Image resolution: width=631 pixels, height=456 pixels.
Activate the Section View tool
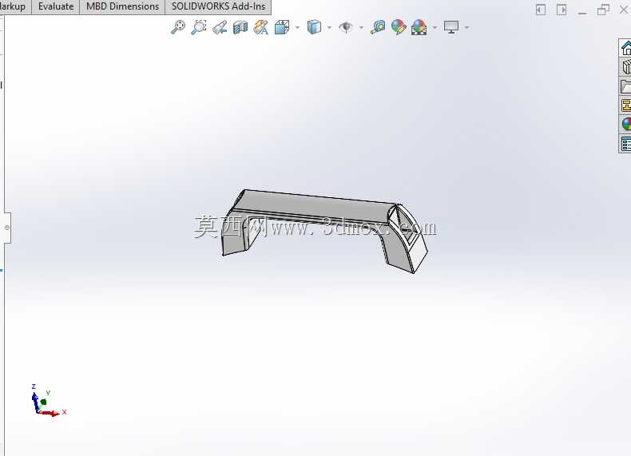pyautogui.click(x=240, y=27)
